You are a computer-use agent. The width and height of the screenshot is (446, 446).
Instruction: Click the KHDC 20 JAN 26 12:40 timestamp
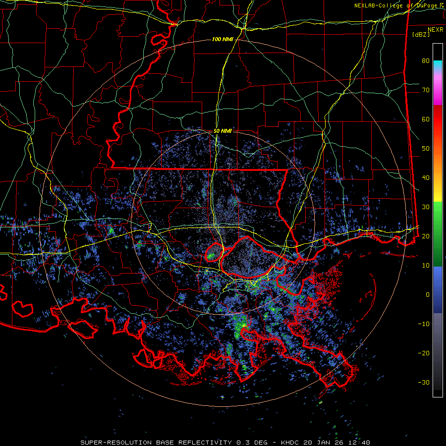pos(326,443)
